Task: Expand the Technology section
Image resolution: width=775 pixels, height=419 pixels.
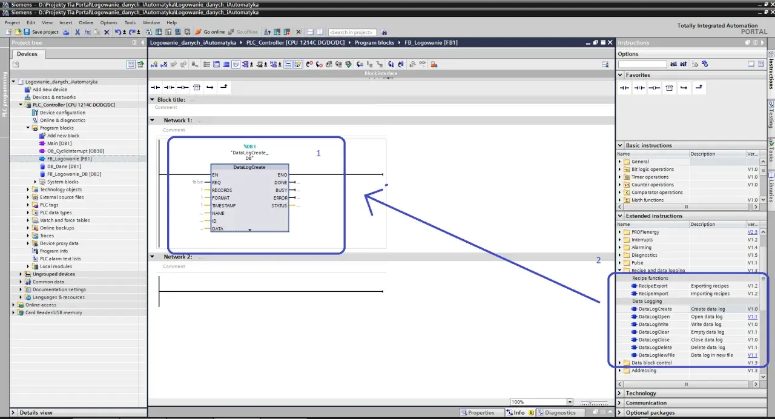Action: click(x=621, y=393)
